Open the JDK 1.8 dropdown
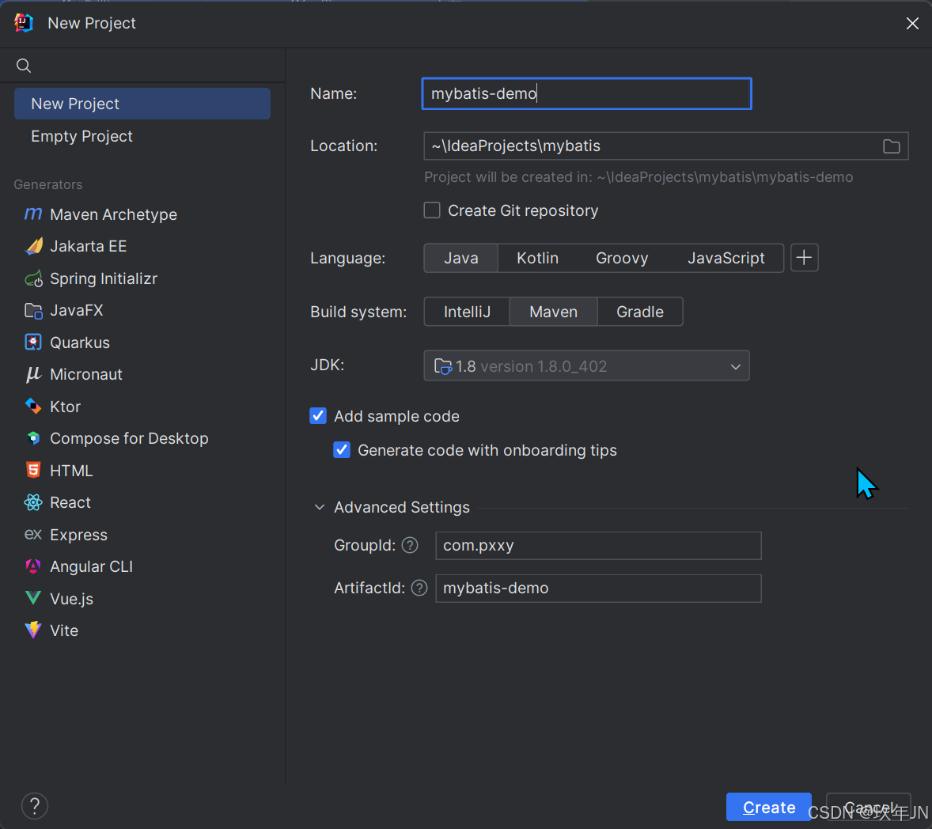Viewport: 932px width, 829px height. (x=587, y=365)
